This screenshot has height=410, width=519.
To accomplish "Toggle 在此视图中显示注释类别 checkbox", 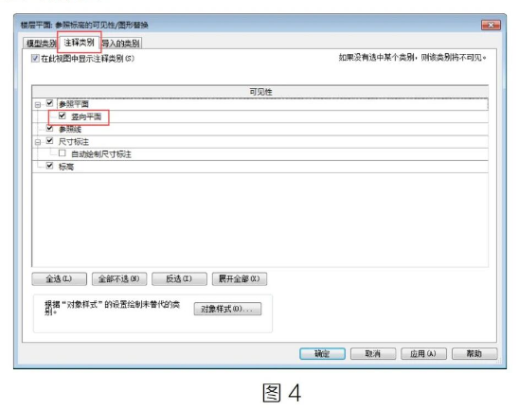I will [35, 59].
